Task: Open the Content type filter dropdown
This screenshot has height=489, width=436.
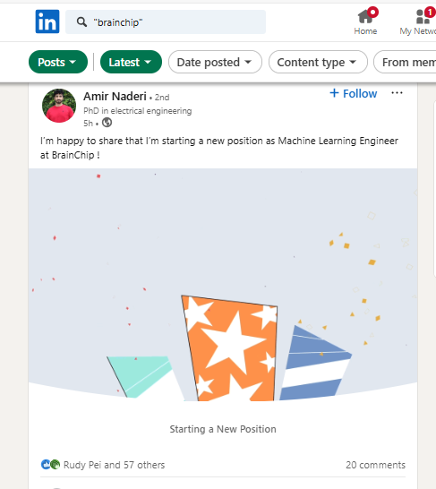Action: pos(318,62)
